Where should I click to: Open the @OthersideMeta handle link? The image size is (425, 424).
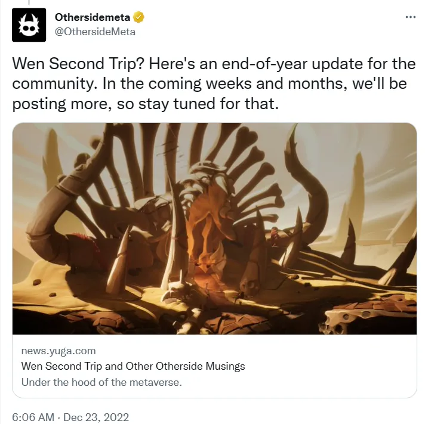coord(95,32)
